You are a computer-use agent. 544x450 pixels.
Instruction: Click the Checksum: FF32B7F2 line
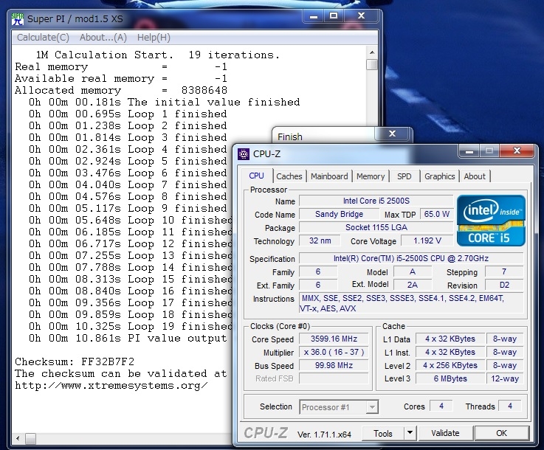point(75,361)
